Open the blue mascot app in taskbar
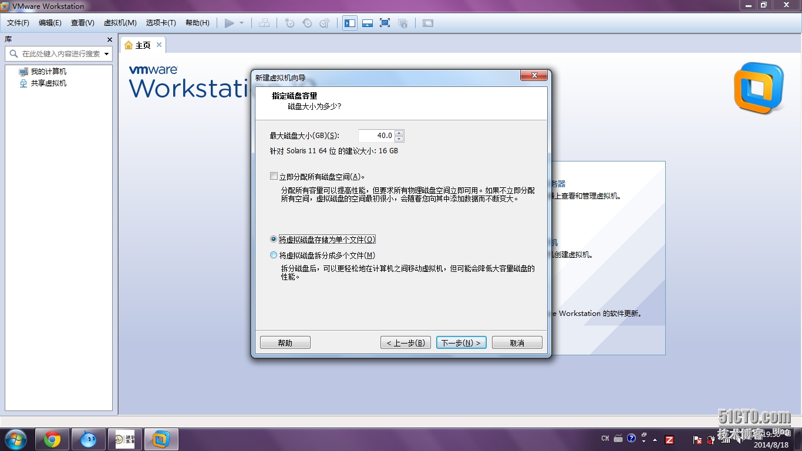The height and width of the screenshot is (451, 802). (89, 439)
